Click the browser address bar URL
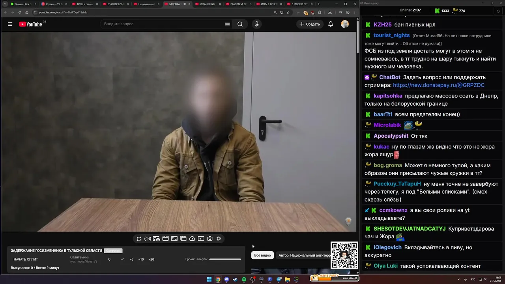505x284 pixels. click(x=63, y=12)
